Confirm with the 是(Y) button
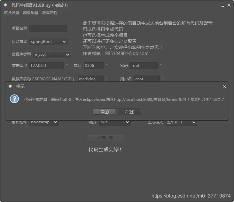234x202 pixels. click(x=105, y=112)
